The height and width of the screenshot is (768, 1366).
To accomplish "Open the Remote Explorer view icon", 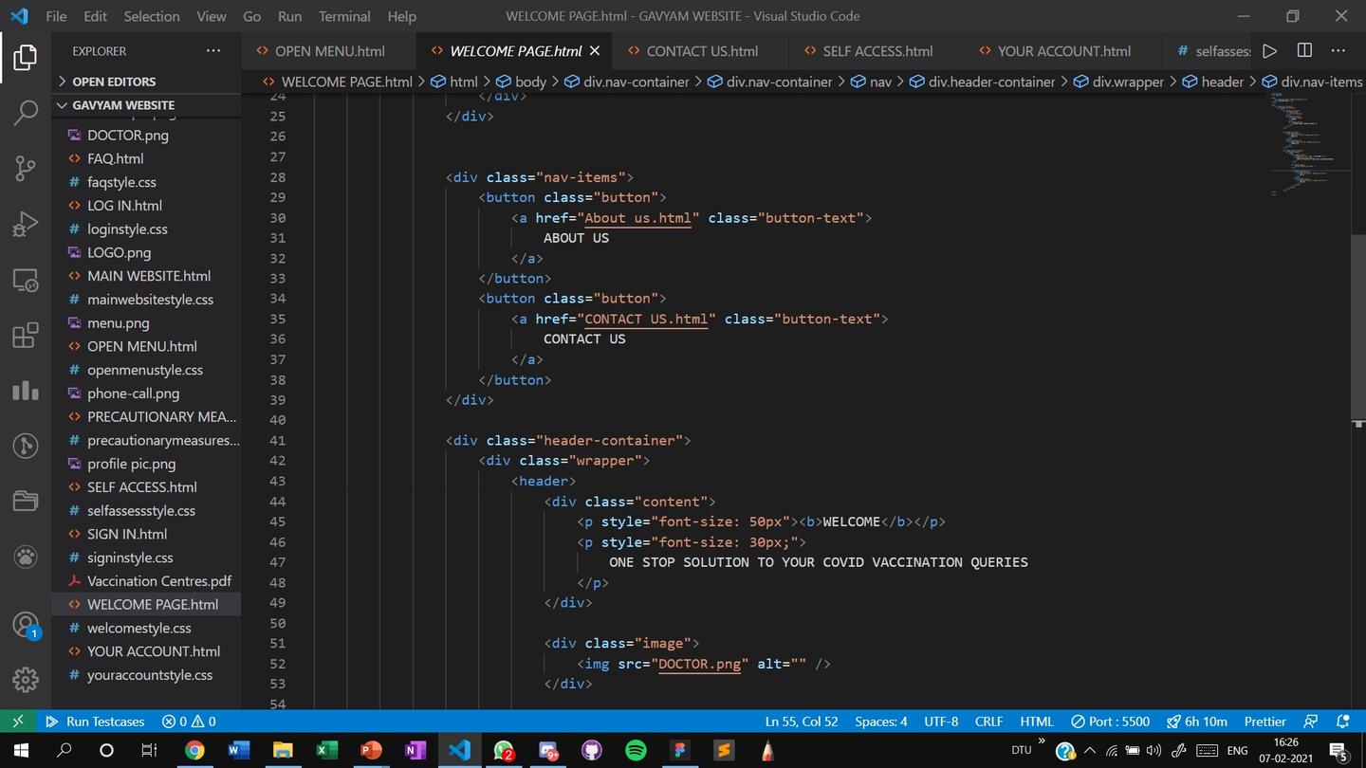I will pos(26,280).
